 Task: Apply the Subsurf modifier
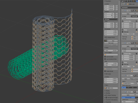pos(128,95)
